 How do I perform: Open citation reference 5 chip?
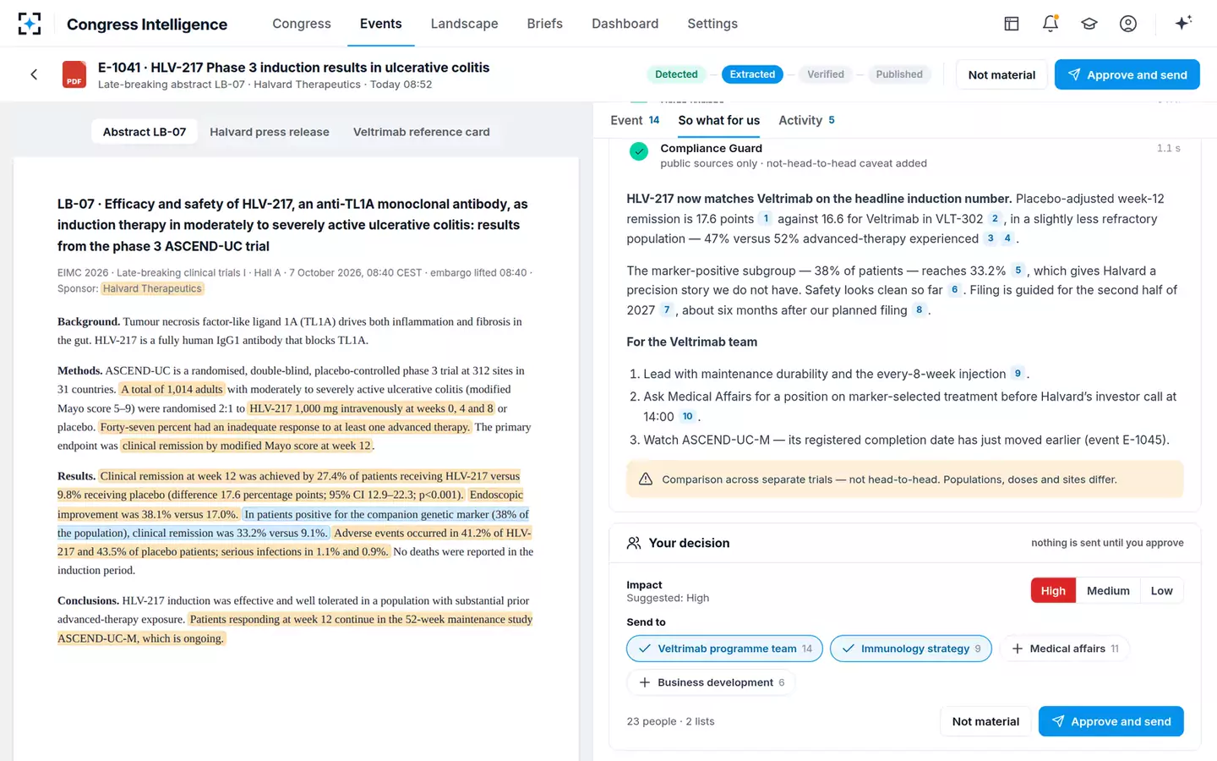[1018, 271]
